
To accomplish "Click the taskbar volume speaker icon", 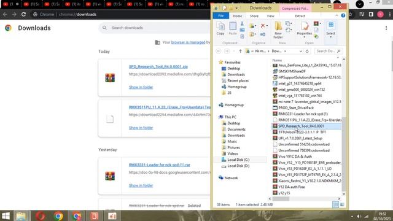I will (x=359, y=216).
